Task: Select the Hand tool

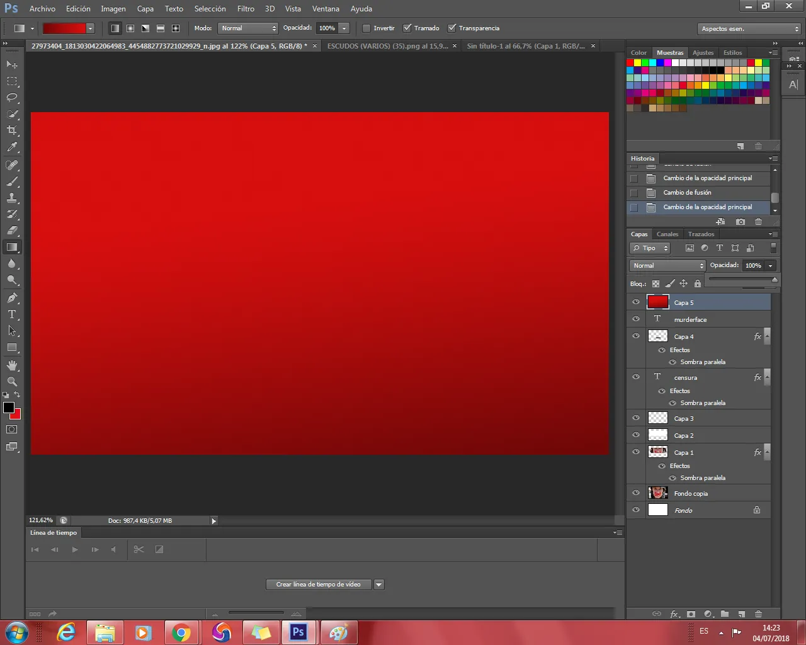Action: (12, 365)
